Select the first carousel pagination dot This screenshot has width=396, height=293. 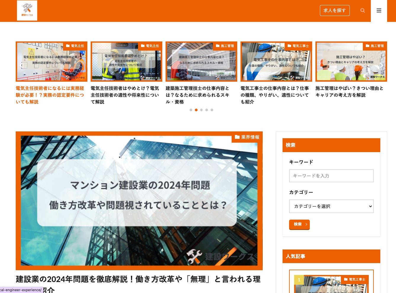[191, 110]
